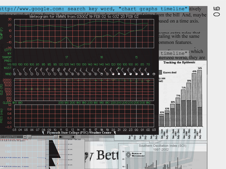
Task: Click the right arrow marker after Weather Center
Action: 115,132
